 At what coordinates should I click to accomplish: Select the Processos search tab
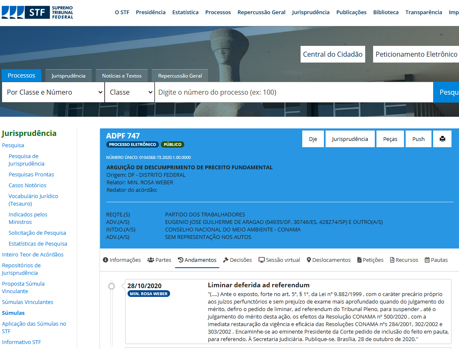(21, 75)
